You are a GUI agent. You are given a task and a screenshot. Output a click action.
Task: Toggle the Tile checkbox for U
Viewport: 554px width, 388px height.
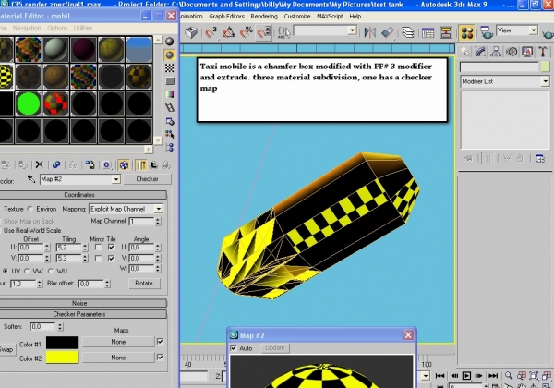tap(111, 247)
